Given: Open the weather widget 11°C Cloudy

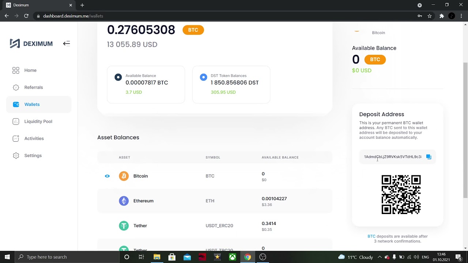Looking at the screenshot, I should pyautogui.click(x=355, y=257).
